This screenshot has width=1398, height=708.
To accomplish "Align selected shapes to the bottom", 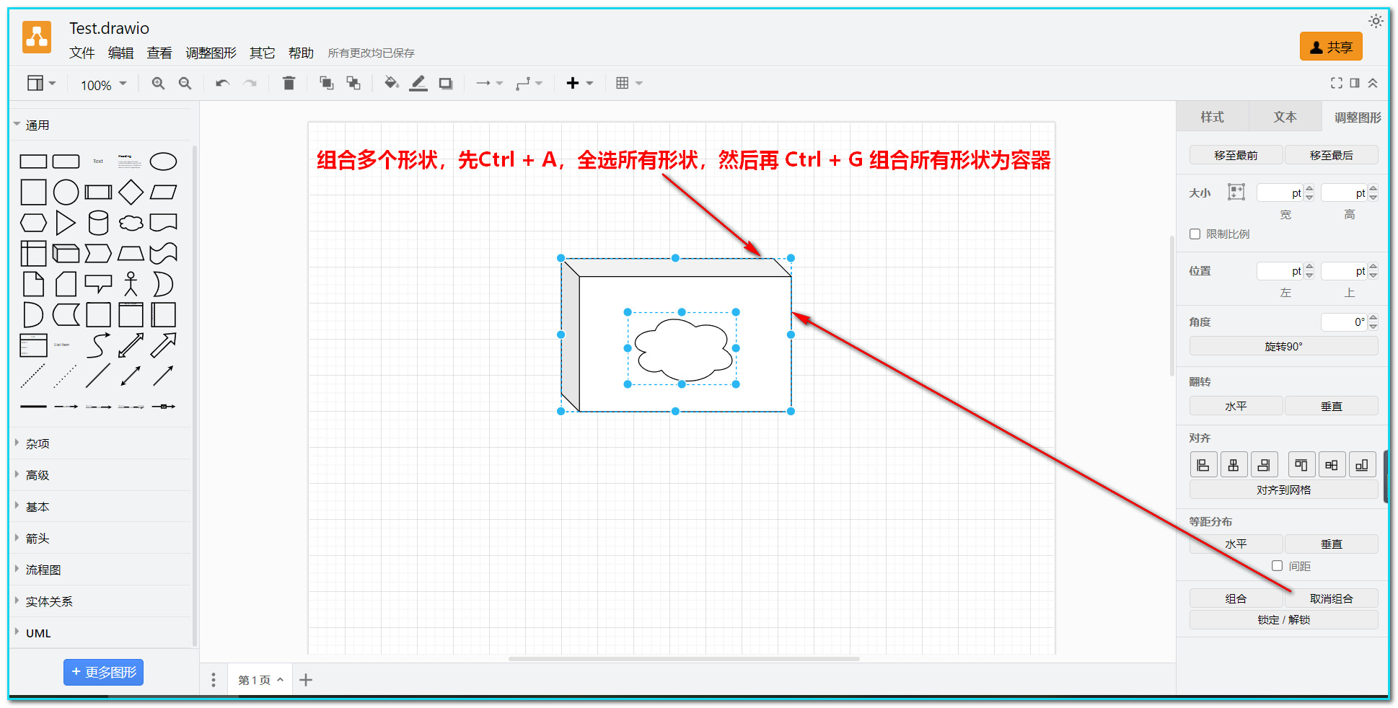I will (x=1362, y=465).
